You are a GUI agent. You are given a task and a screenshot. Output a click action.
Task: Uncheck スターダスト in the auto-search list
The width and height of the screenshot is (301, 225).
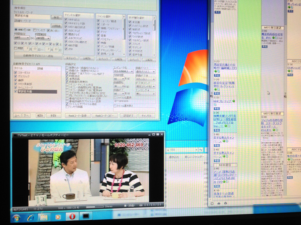(15, 73)
